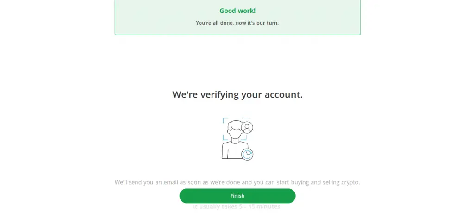474x217 pixels.
Task: Click the bottom-left blue scan bracket
Action: tap(225, 138)
